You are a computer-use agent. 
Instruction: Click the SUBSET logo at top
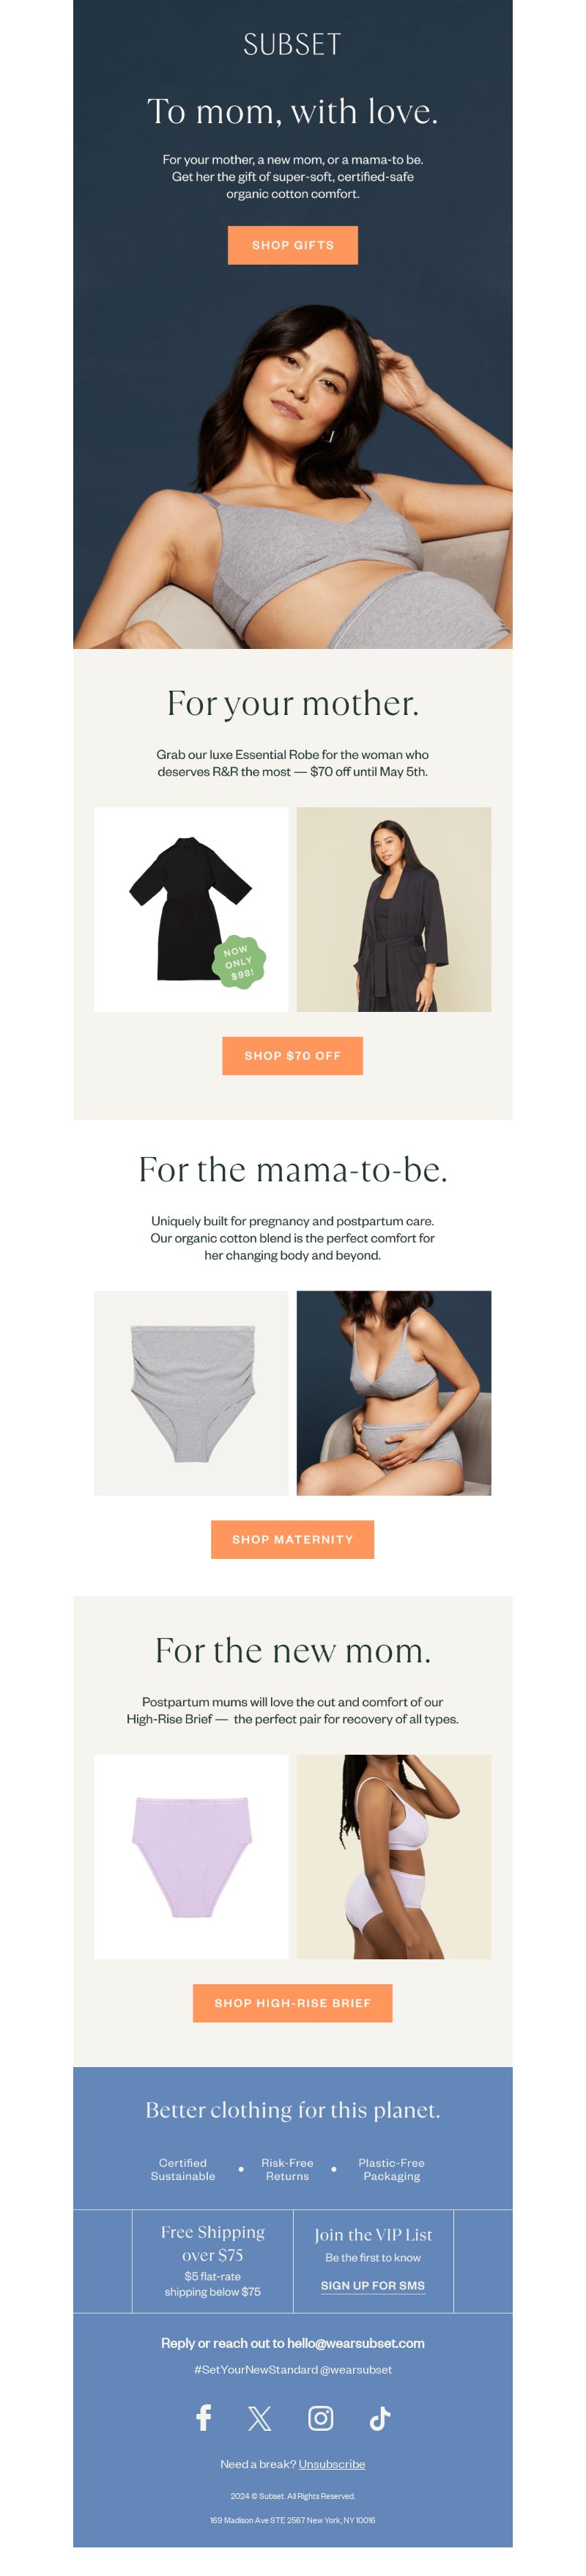[x=292, y=44]
